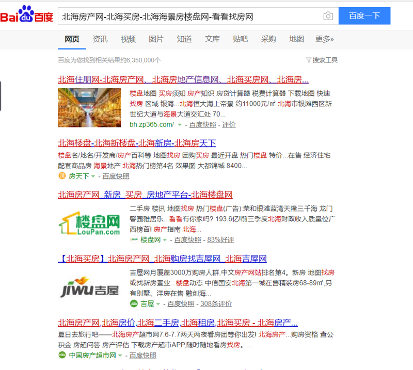Viewport: 413px width, 370px height.
Task: Open the 北海楼盘-北海新楼盘 房天下 result link
Action: coord(137,143)
